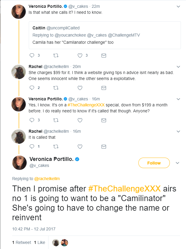Reply to Veronica's 22m tweet
The image size is (186, 249).
click(32, 55)
